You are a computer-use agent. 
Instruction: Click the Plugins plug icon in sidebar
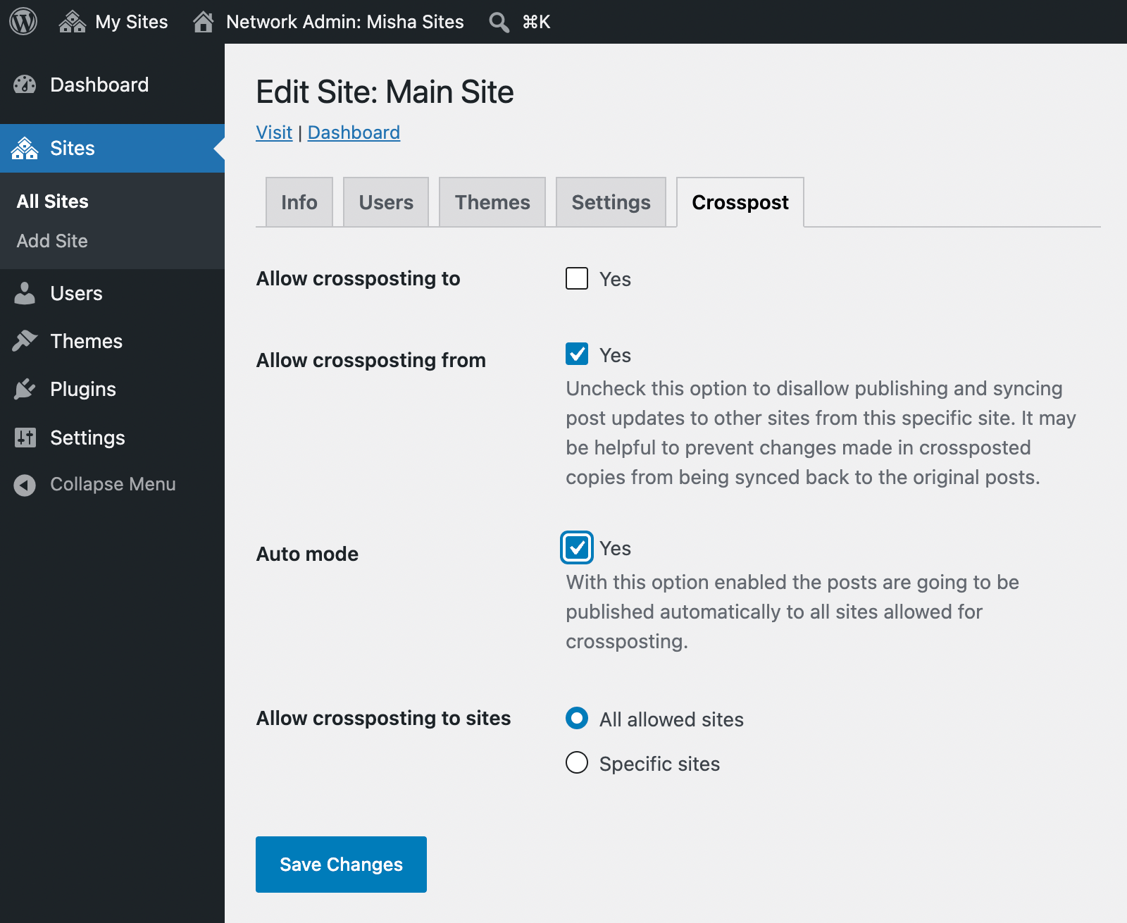[25, 389]
